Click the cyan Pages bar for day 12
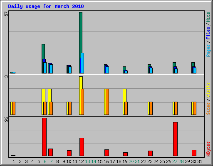The width and height of the screenshot is (213, 166). coord(82,63)
